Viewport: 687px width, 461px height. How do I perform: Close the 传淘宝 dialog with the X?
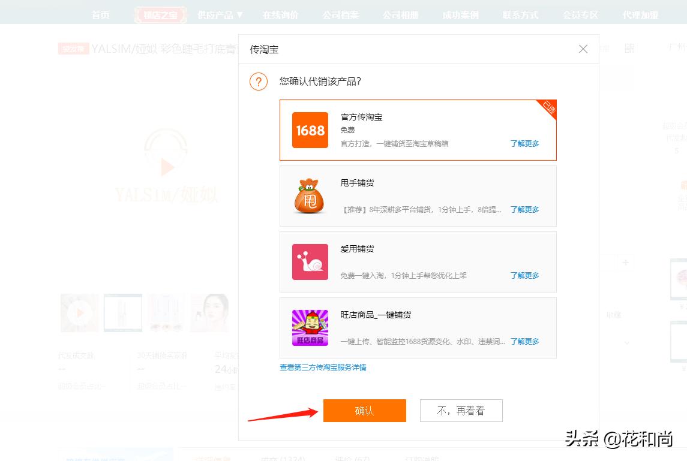click(583, 49)
